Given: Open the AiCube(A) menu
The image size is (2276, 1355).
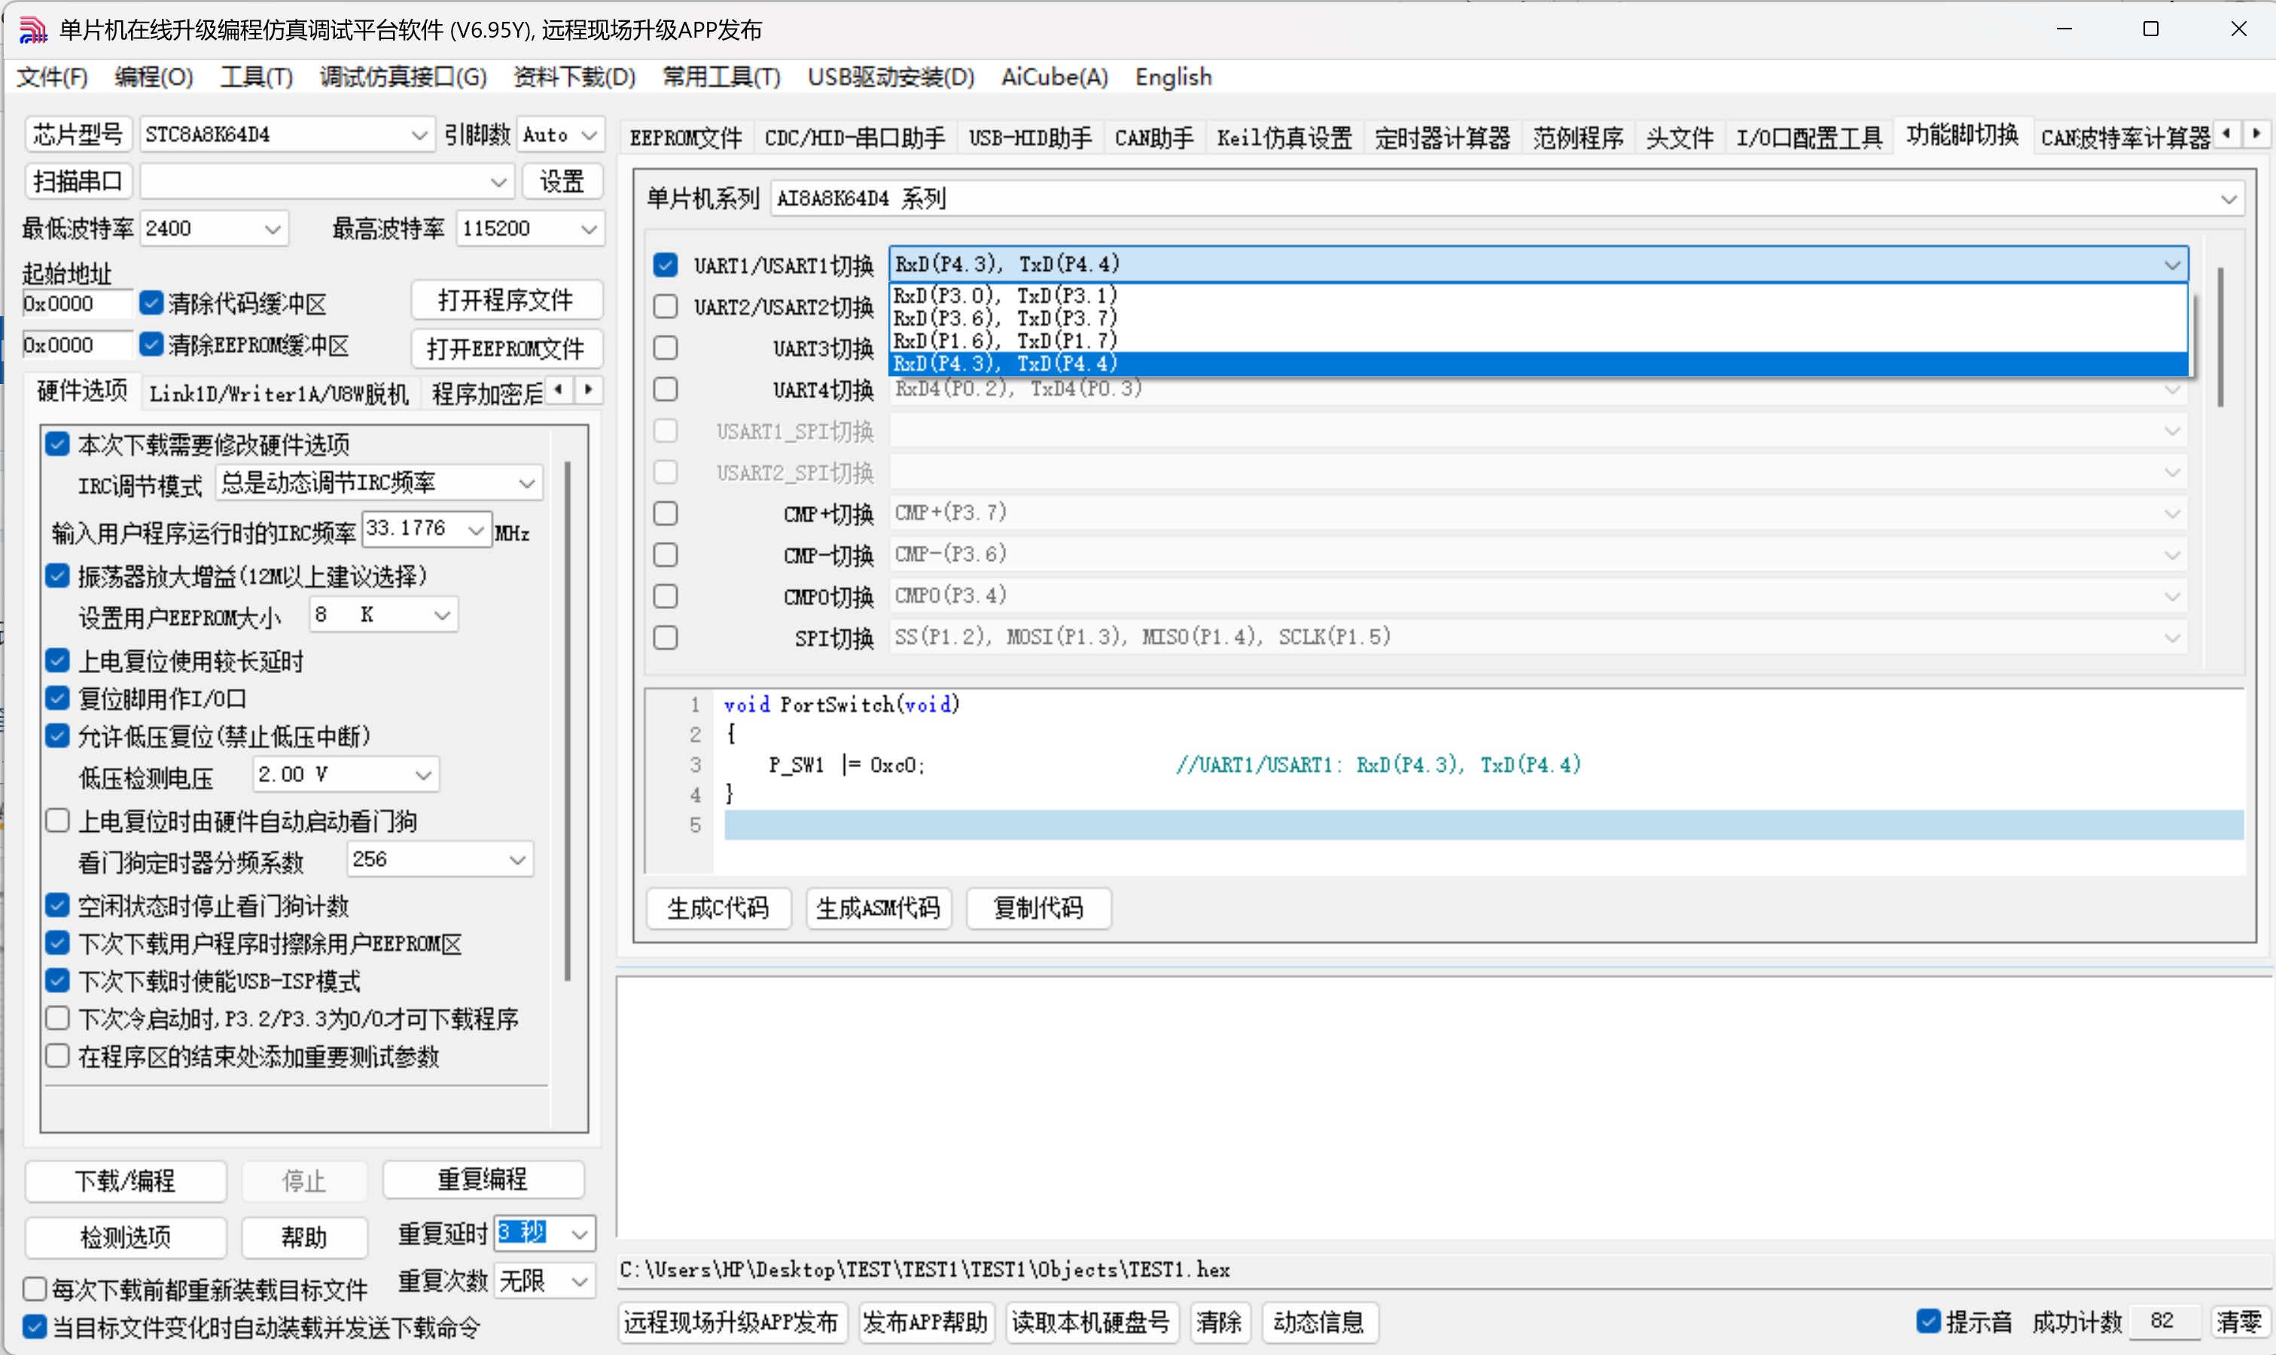Looking at the screenshot, I should click(x=1055, y=77).
